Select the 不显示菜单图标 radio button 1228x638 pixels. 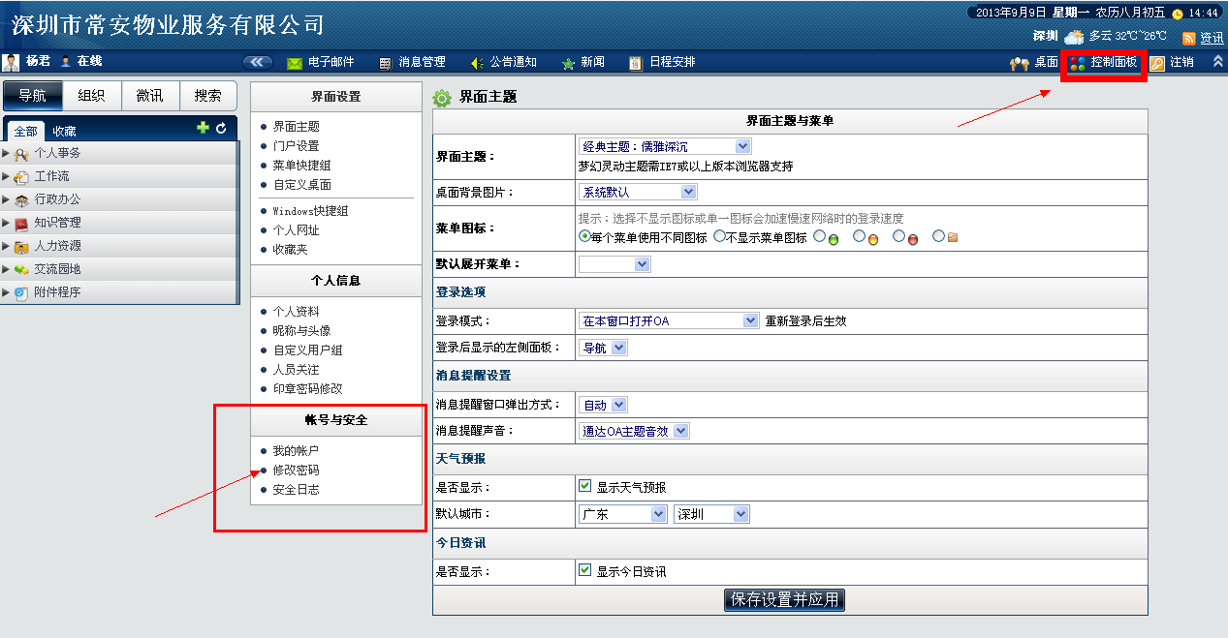[719, 236]
